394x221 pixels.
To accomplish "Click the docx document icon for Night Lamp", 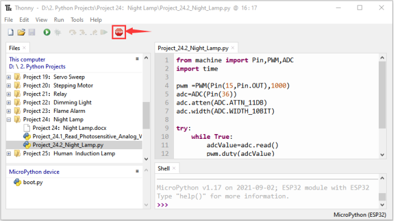I will pyautogui.click(x=27, y=128).
